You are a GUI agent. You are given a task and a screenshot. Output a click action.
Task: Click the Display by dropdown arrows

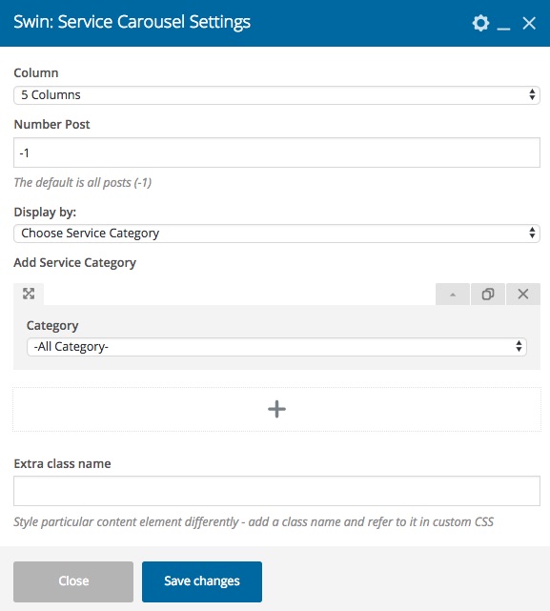point(532,233)
